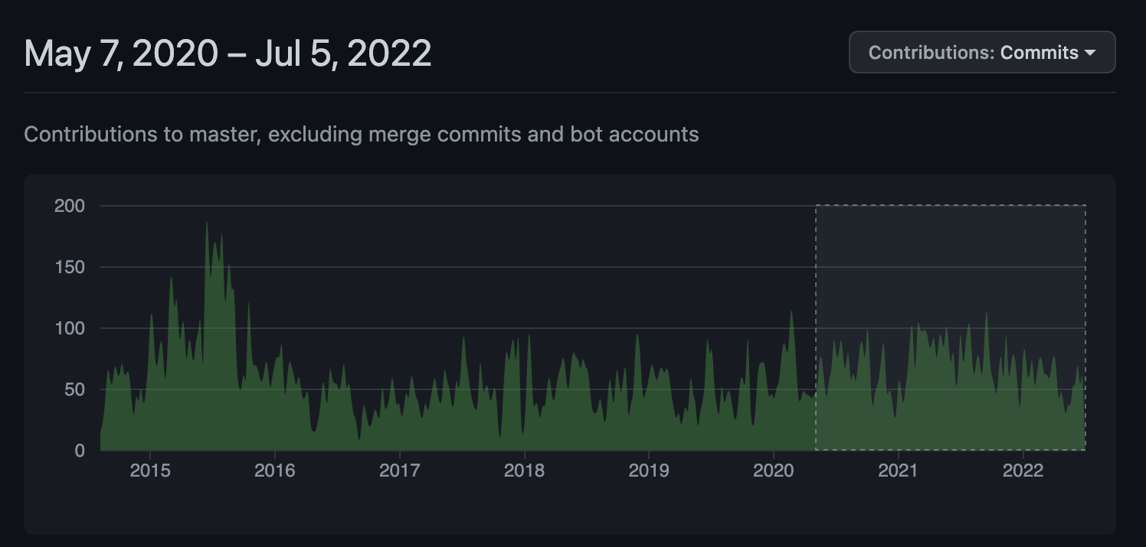Click the 150 value on the y-axis

coord(70,267)
